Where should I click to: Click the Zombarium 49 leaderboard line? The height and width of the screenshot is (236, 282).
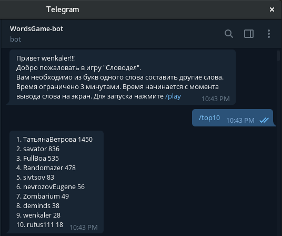[x=43, y=196]
